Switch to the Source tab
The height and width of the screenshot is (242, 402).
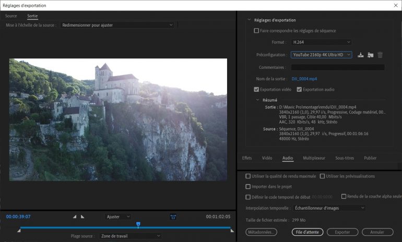(11, 16)
